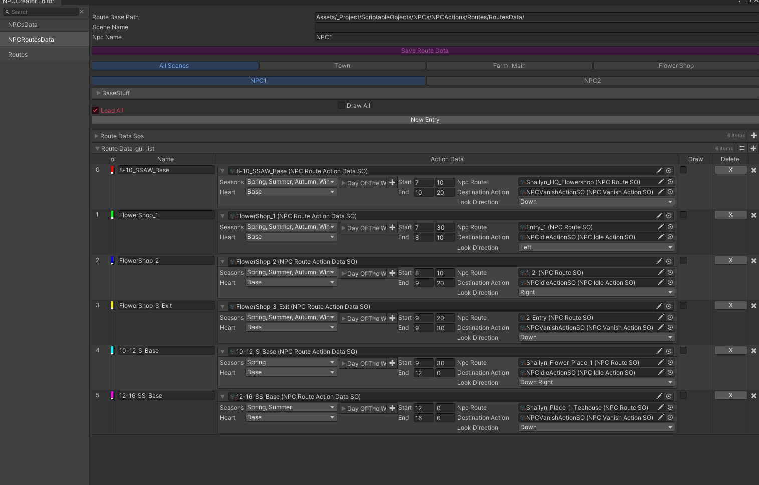Screen dimensions: 759x485
Task: Remove row 0 using the cross icon
Action: point(753,170)
